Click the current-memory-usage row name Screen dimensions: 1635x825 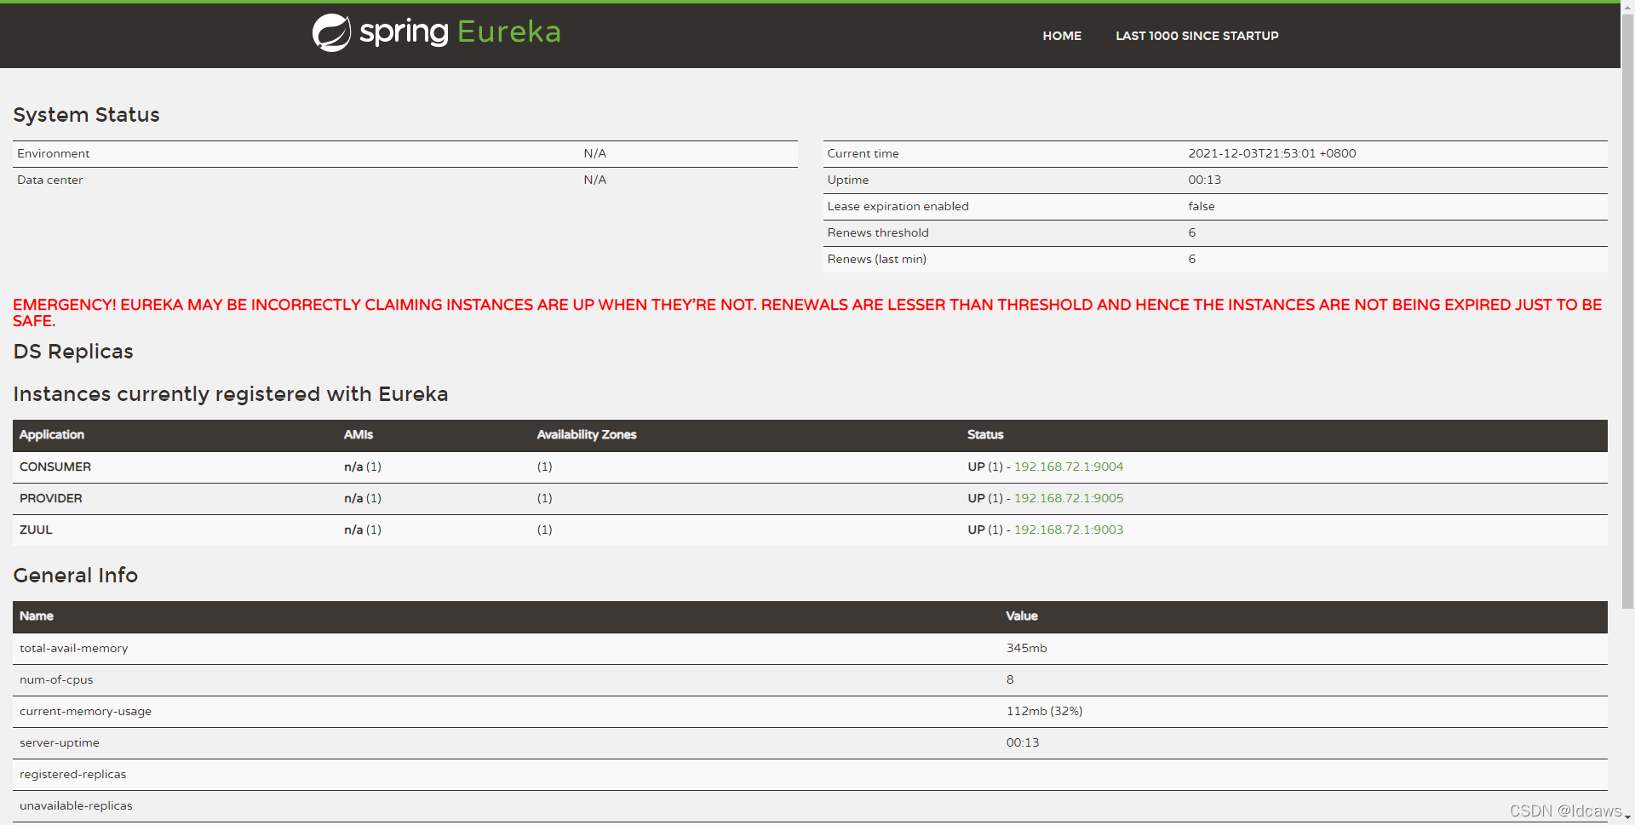tap(85, 711)
